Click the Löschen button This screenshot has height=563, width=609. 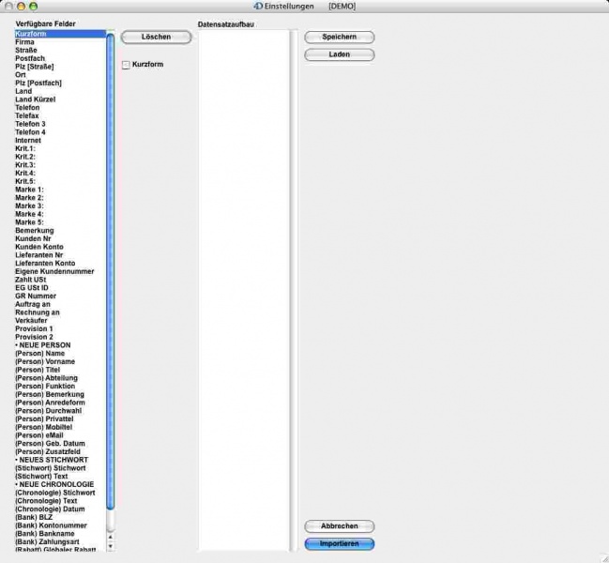coord(156,38)
